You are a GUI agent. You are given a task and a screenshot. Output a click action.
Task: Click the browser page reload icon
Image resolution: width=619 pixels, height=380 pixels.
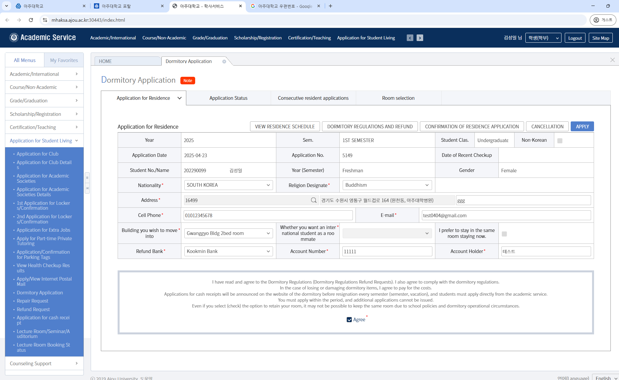[x=31, y=20]
